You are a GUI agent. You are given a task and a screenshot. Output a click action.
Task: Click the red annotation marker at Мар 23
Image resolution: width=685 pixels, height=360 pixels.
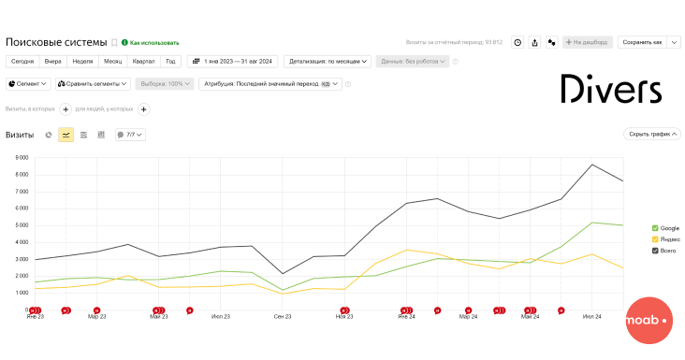(x=97, y=310)
